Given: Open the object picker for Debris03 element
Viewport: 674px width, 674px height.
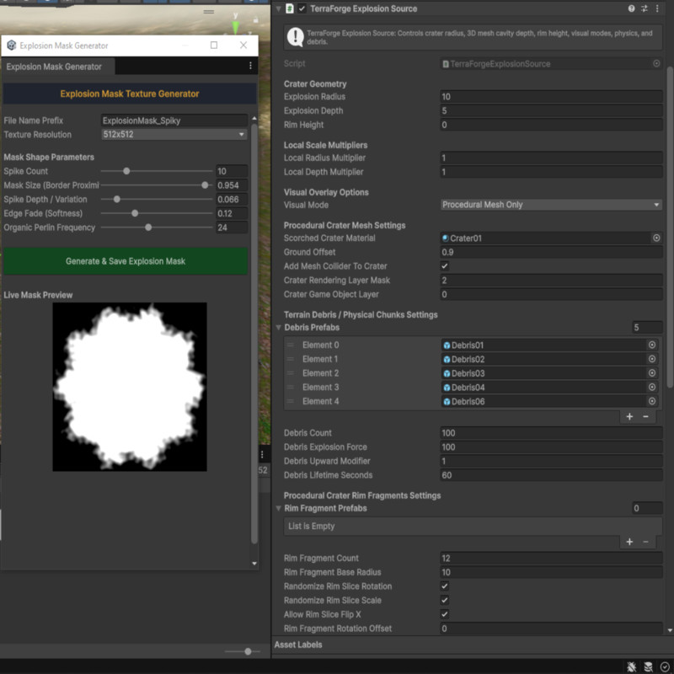Looking at the screenshot, I should point(652,373).
